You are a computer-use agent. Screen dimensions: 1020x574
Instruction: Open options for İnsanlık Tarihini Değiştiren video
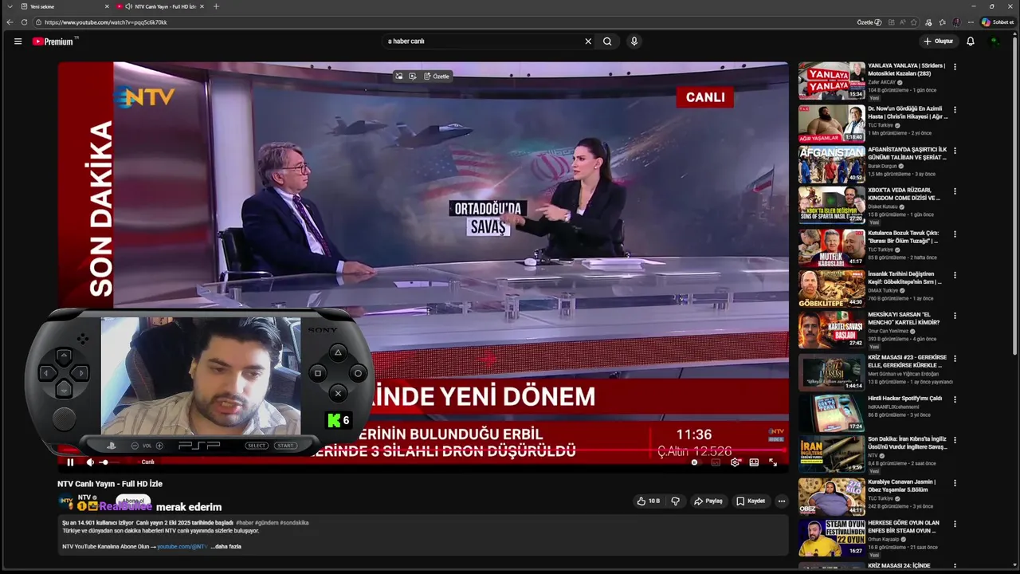pos(955,275)
